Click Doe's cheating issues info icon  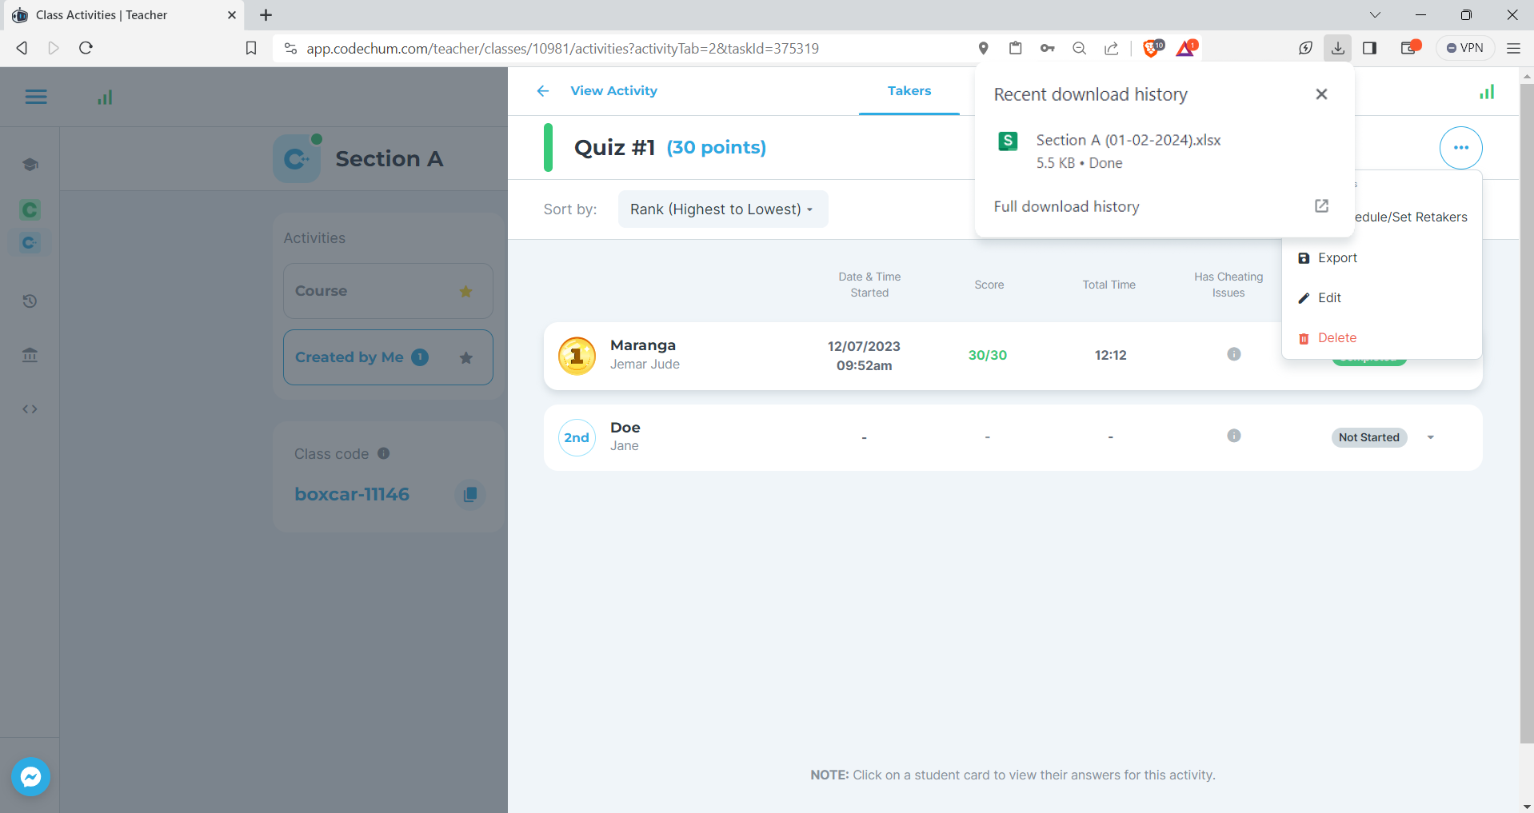click(1233, 436)
